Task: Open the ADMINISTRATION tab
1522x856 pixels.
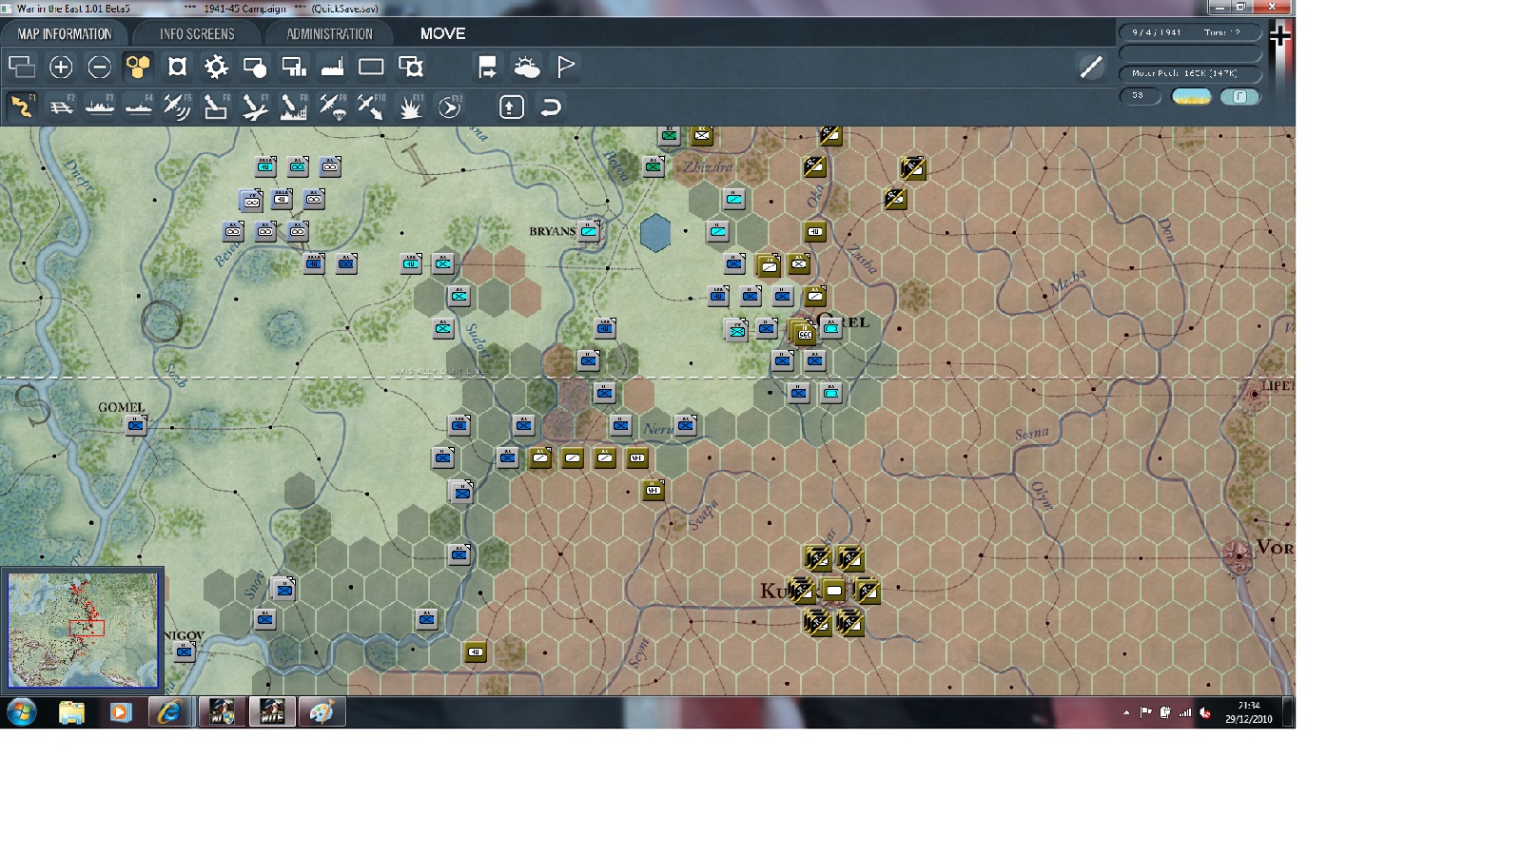Action: [330, 33]
